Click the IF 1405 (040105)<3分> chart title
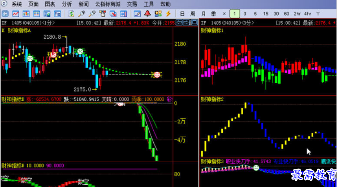This screenshot has height=187, width=340. click(x=228, y=23)
